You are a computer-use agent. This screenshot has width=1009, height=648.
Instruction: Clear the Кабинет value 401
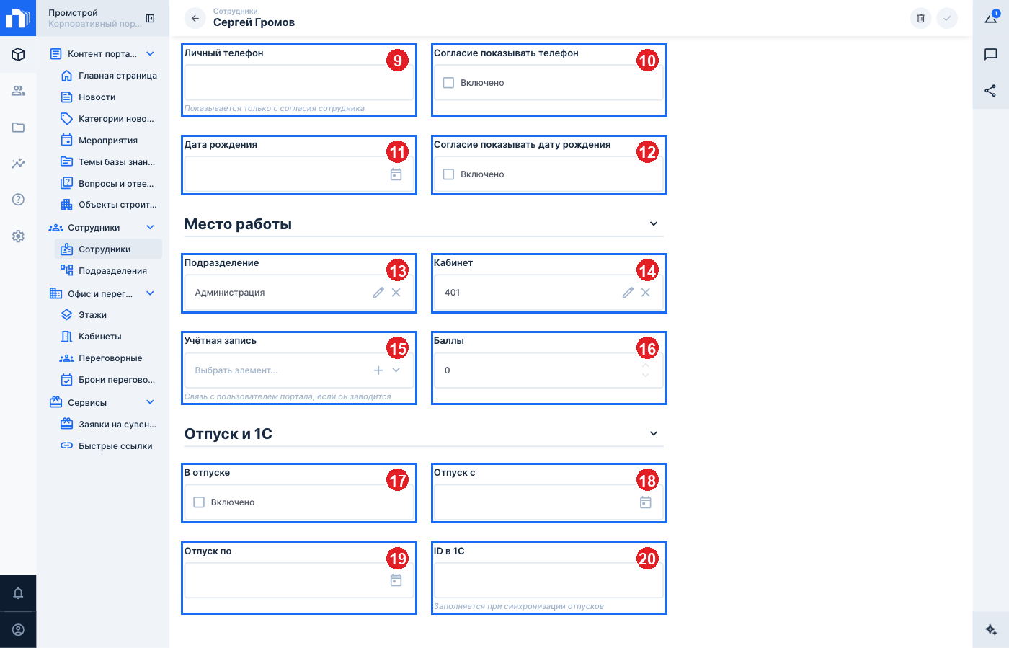coord(646,293)
